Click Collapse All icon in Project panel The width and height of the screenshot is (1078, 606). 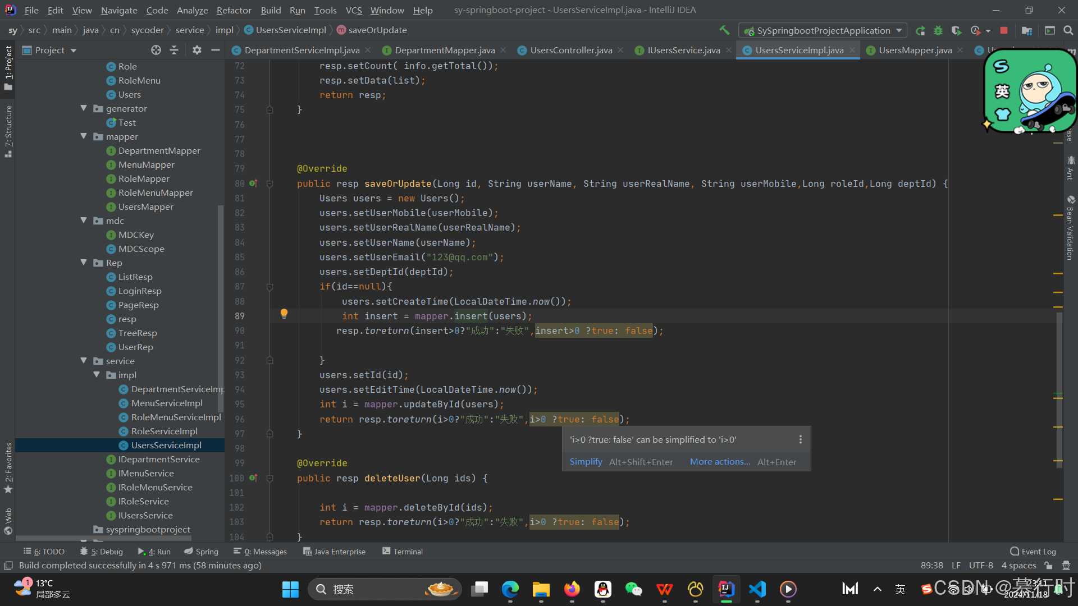pyautogui.click(x=174, y=50)
